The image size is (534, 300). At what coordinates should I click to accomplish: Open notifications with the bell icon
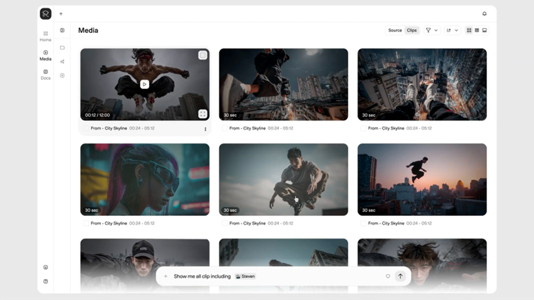pos(484,14)
